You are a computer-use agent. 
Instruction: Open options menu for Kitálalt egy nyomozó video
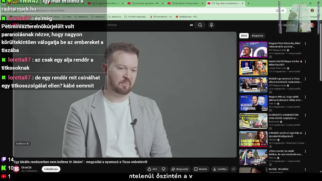click(305, 79)
